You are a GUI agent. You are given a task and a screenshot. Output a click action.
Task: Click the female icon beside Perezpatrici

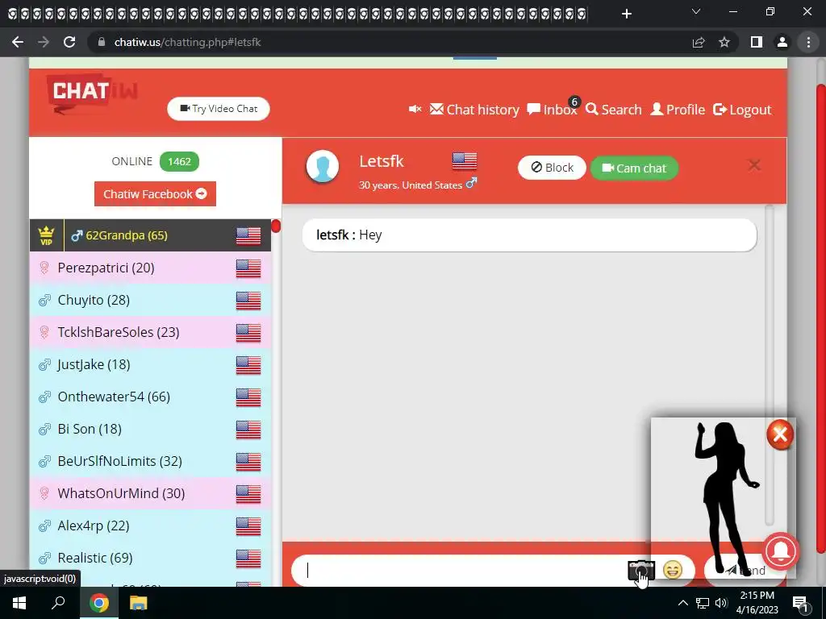click(44, 268)
